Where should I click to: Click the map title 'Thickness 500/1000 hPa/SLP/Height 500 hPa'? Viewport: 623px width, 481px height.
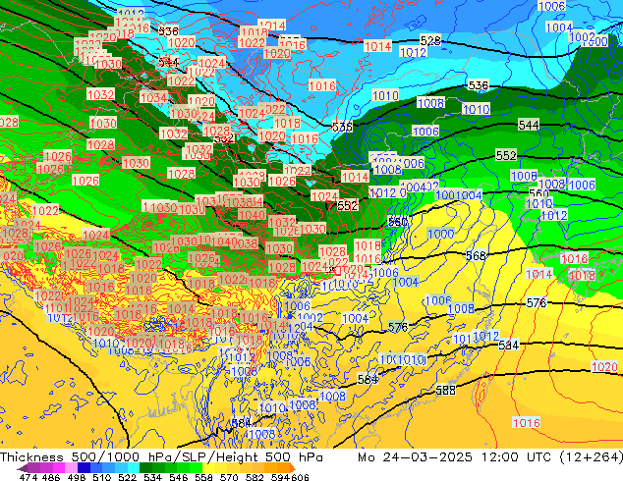161,457
